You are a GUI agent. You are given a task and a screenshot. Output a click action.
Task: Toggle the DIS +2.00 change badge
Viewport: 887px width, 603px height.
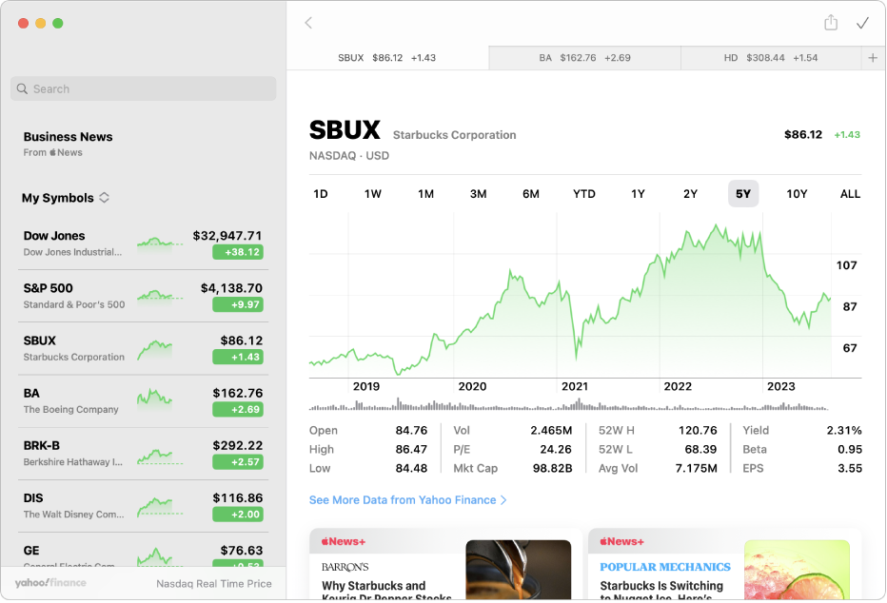(x=238, y=515)
